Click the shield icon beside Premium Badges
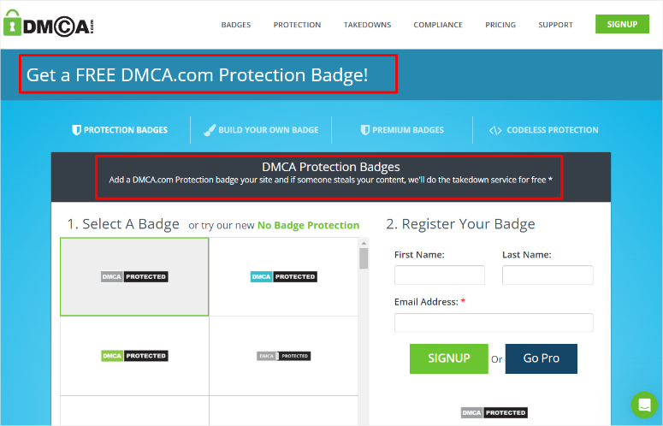This screenshot has height=426, width=663. tap(365, 130)
